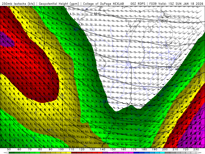Click the '00Z RDPS' model run label
The image size is (205, 154).
coord(138,4)
